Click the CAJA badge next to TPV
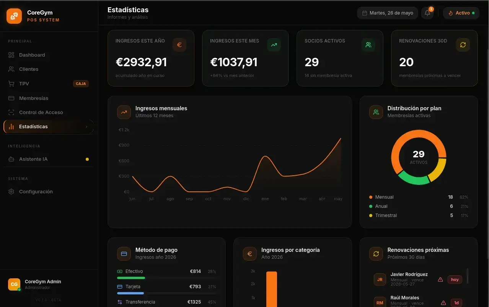 coord(81,83)
